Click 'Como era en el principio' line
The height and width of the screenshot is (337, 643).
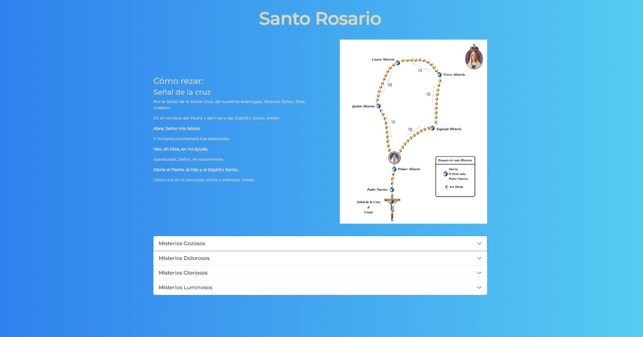[x=204, y=180]
